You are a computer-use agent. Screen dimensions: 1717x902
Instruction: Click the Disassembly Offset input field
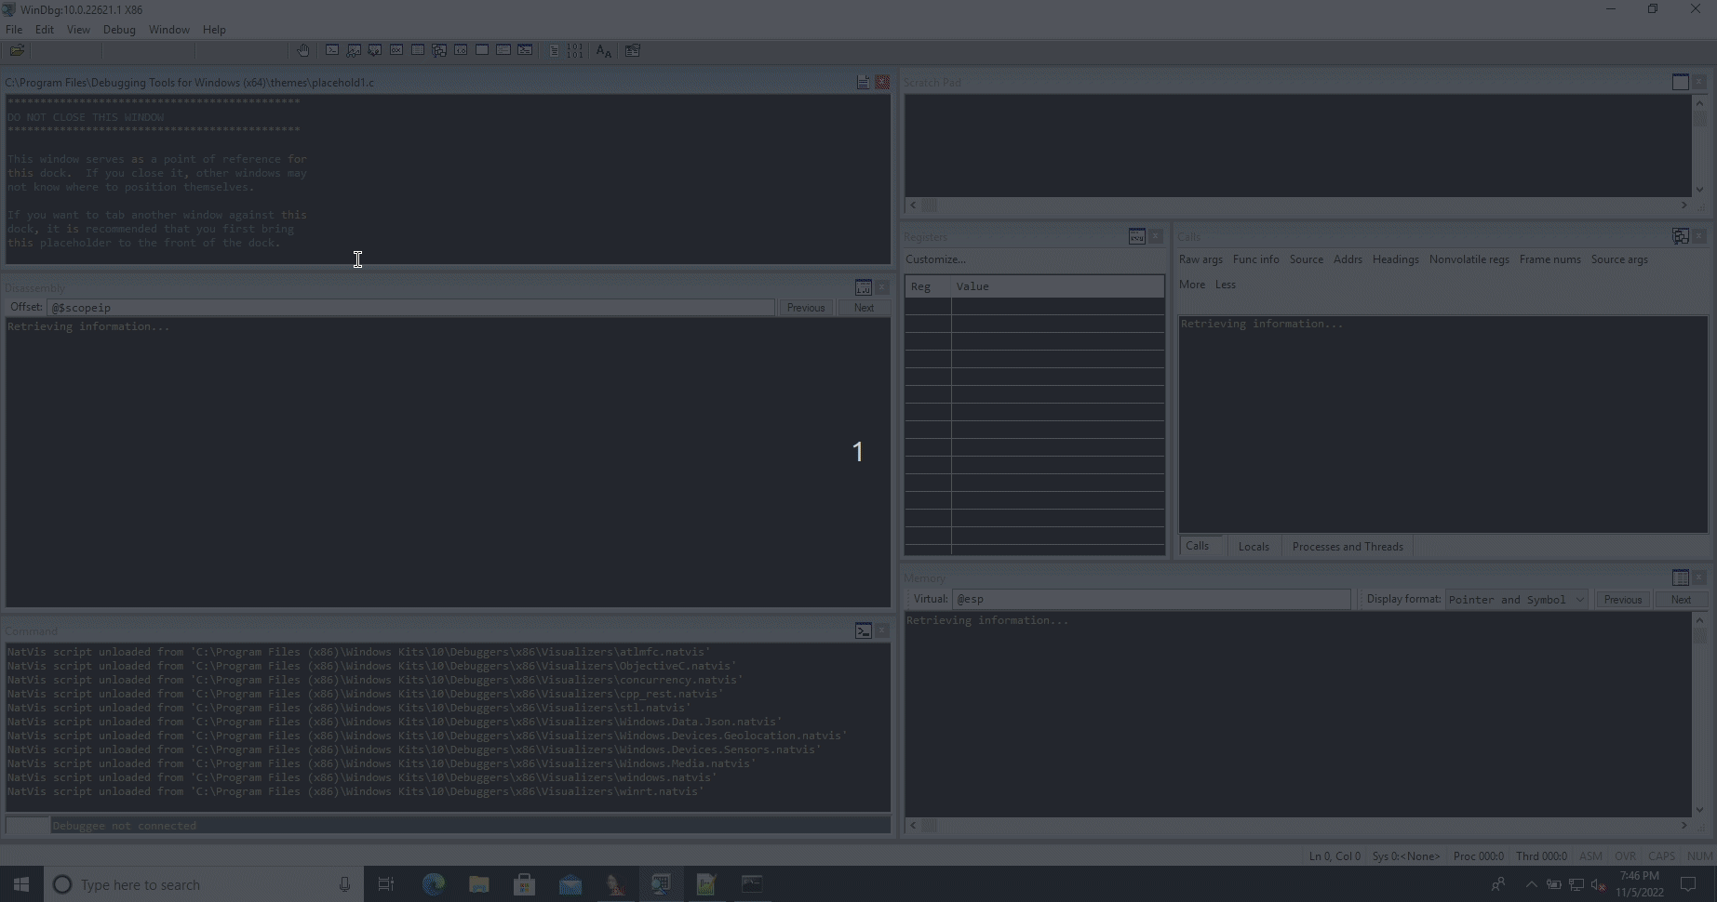(x=410, y=308)
